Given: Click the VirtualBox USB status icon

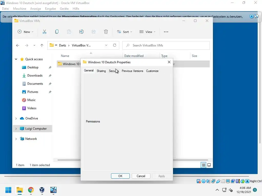Looking at the screenshot, I should tap(218, 181).
